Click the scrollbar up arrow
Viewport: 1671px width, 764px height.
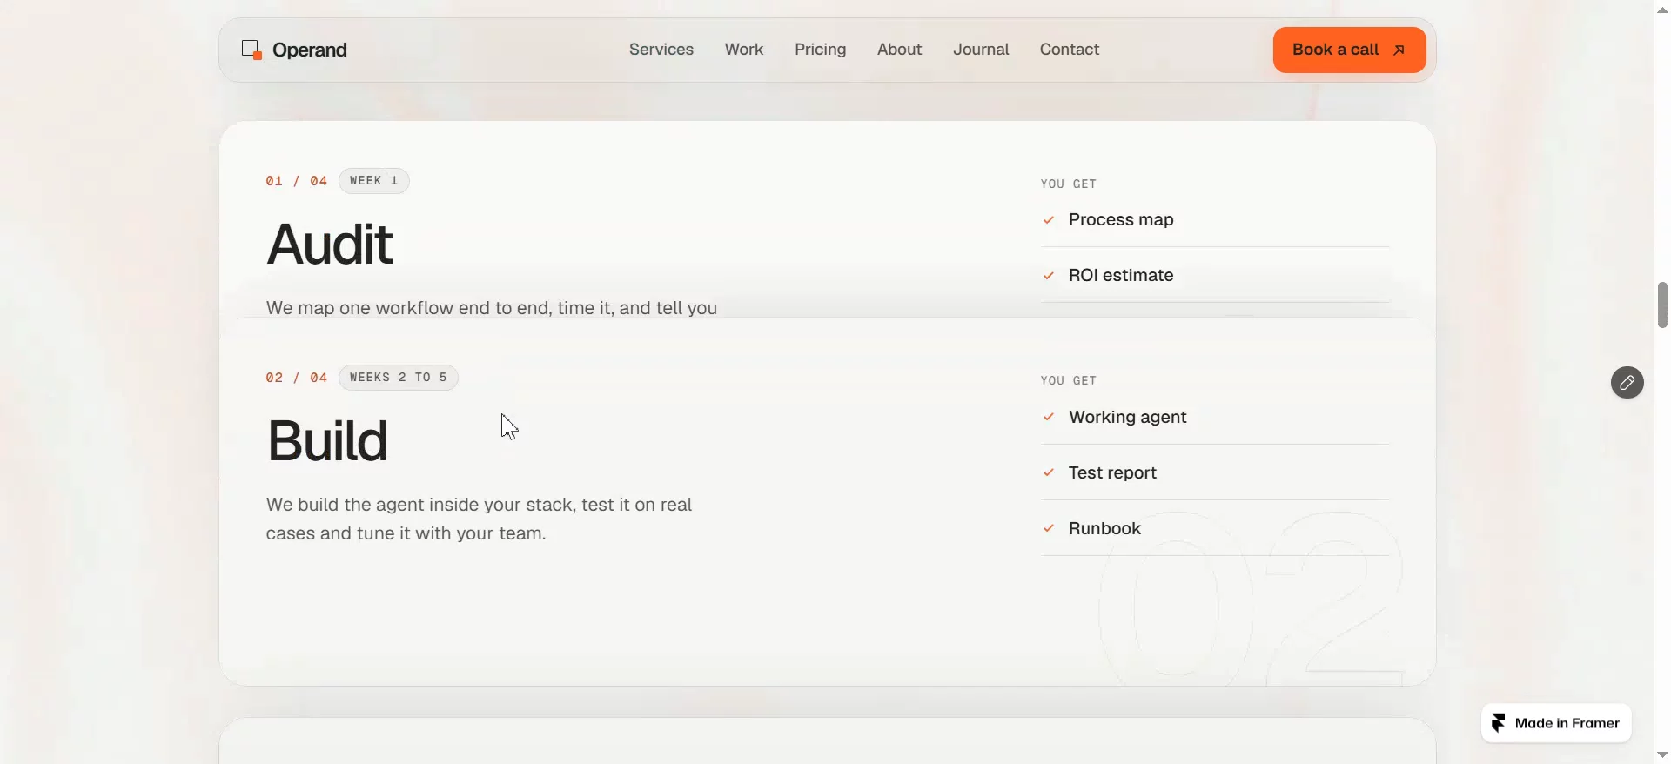tap(1662, 10)
